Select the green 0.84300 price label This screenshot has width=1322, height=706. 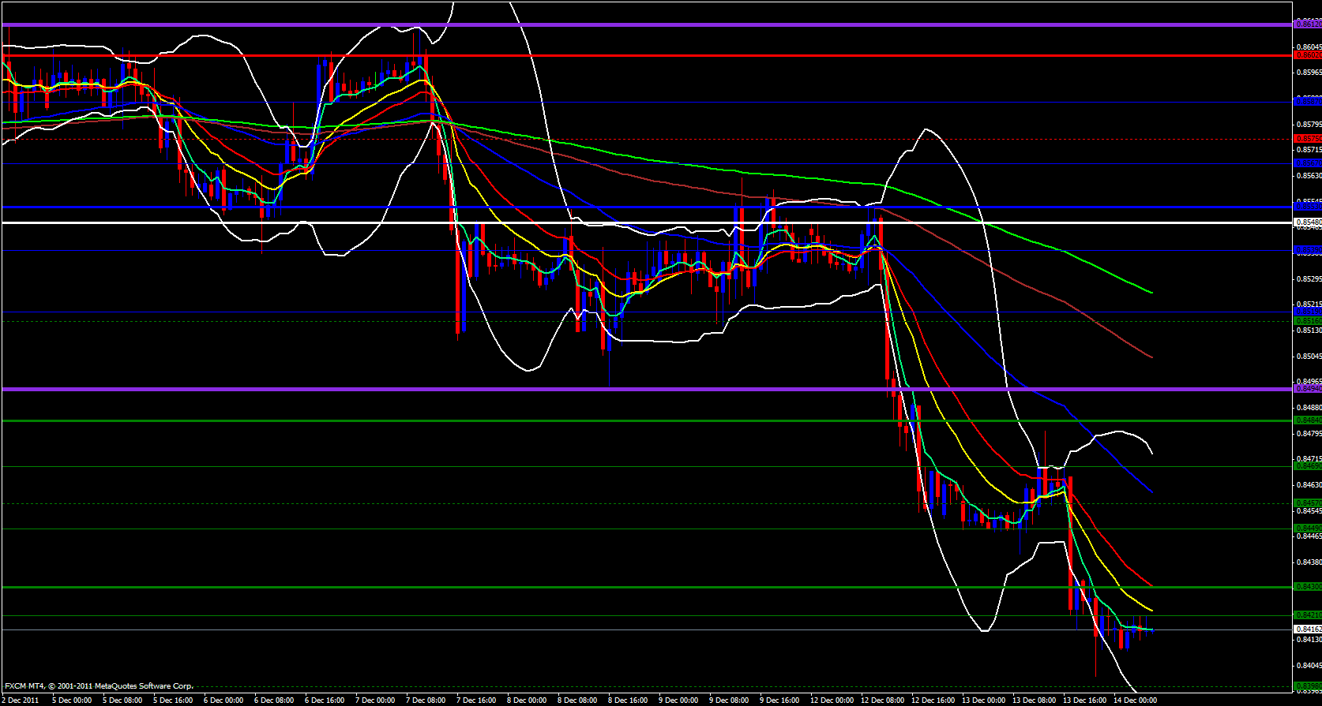[x=1307, y=587]
